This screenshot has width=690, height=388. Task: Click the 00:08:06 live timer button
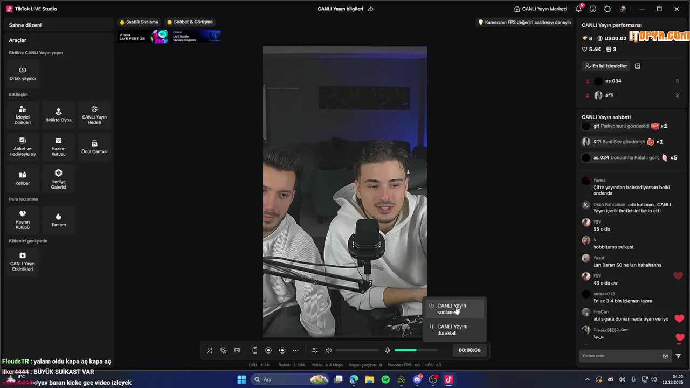point(470,350)
